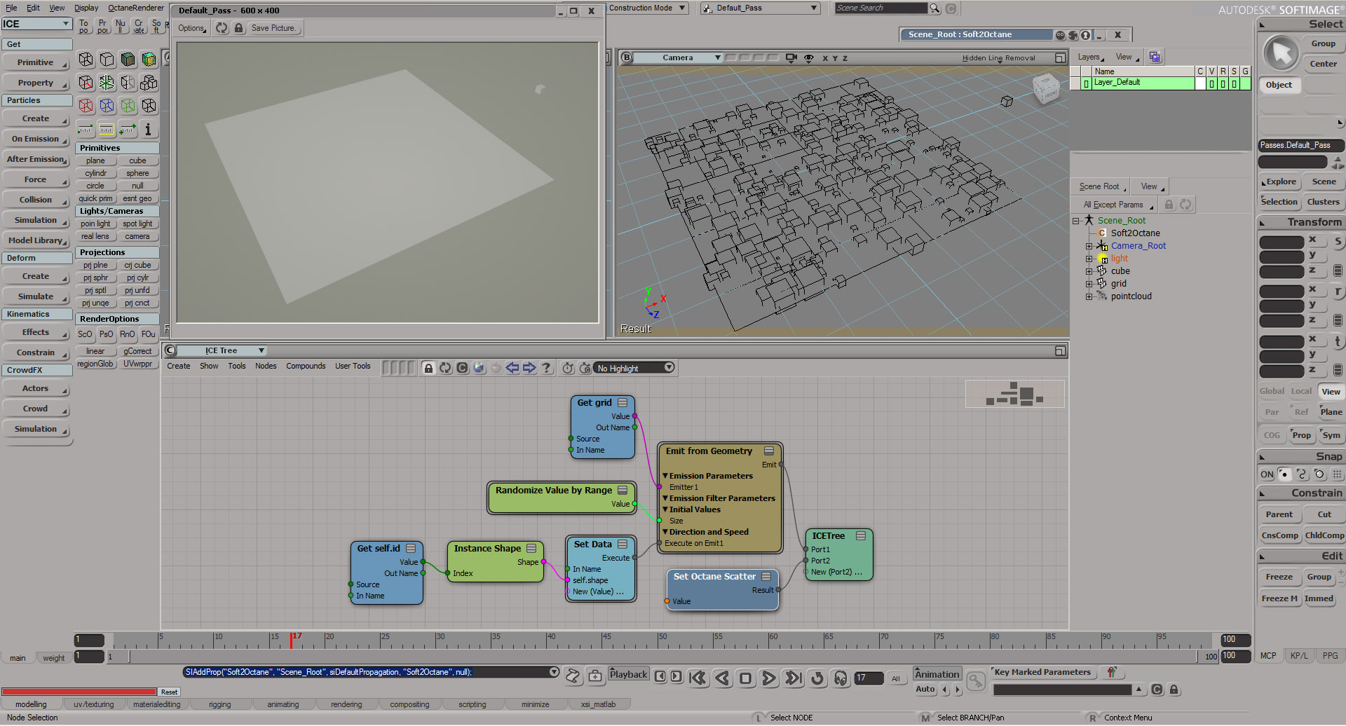Open the ICE Tree view dropdown
1346x726 pixels.
tap(222, 351)
